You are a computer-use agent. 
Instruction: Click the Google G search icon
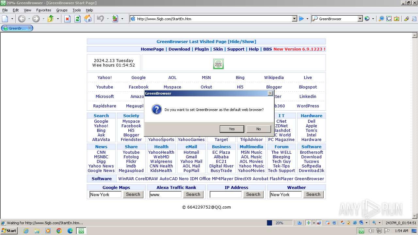coord(389,19)
